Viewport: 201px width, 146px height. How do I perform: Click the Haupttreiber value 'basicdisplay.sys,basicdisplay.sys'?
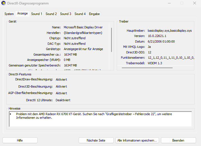pyautogui.click(x=170, y=31)
